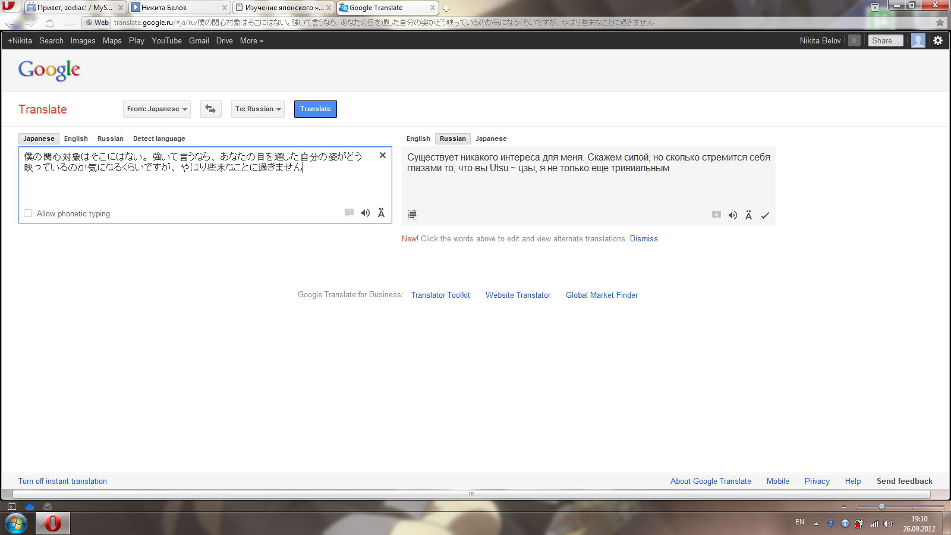Click the Share button
Screen dimensions: 951x535
[x=886, y=40]
